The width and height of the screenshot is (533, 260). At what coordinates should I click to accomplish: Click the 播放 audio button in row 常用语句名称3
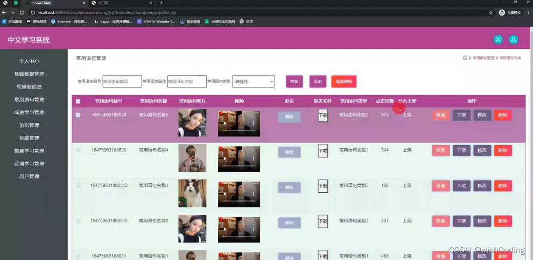(289, 187)
